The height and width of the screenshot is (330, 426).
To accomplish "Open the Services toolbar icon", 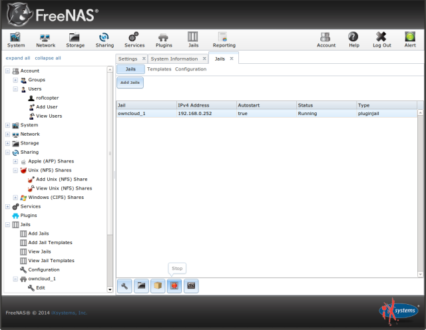I will tap(134, 40).
